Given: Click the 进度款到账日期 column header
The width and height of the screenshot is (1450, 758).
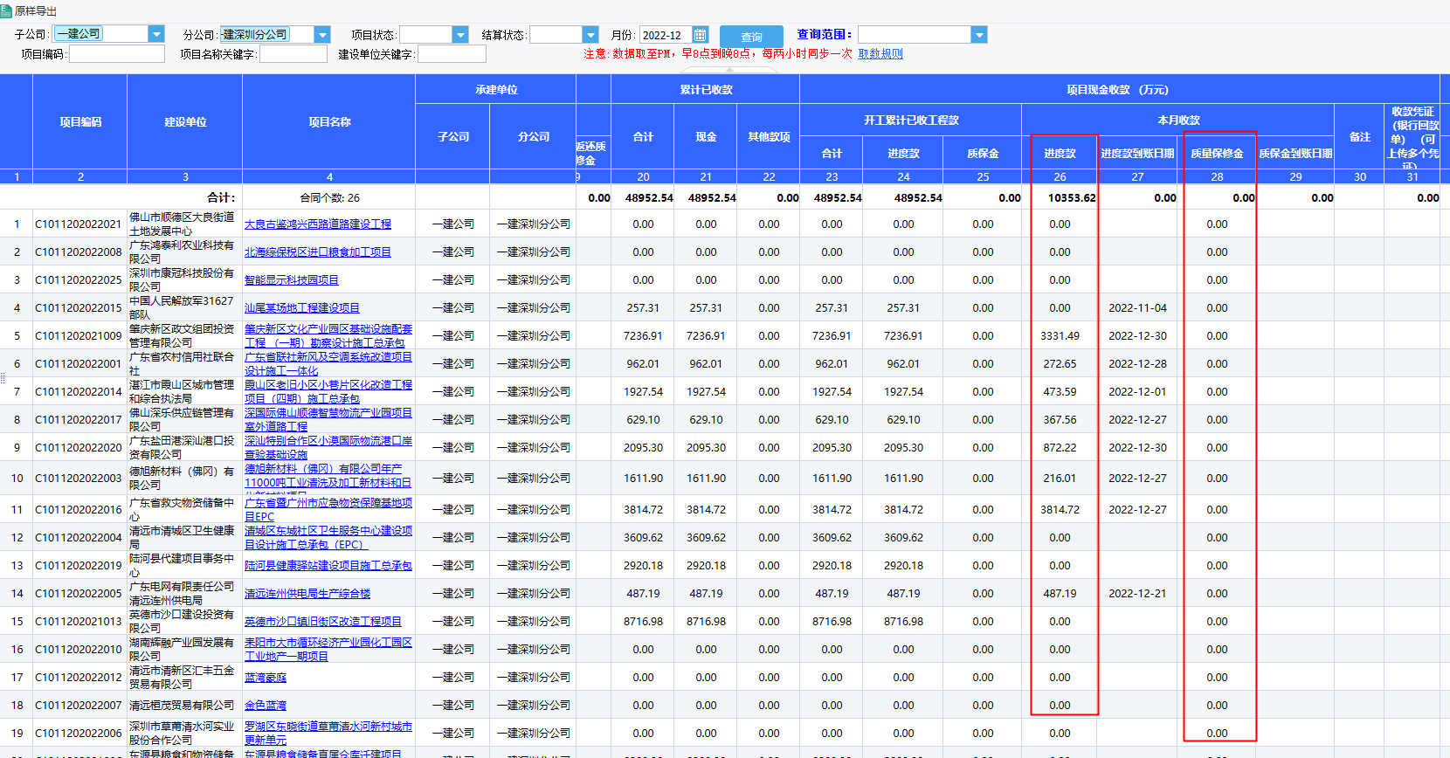Looking at the screenshot, I should [1137, 153].
